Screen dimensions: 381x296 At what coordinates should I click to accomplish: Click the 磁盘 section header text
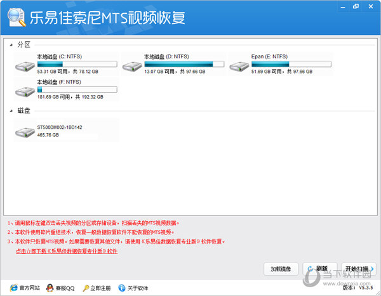click(24, 111)
